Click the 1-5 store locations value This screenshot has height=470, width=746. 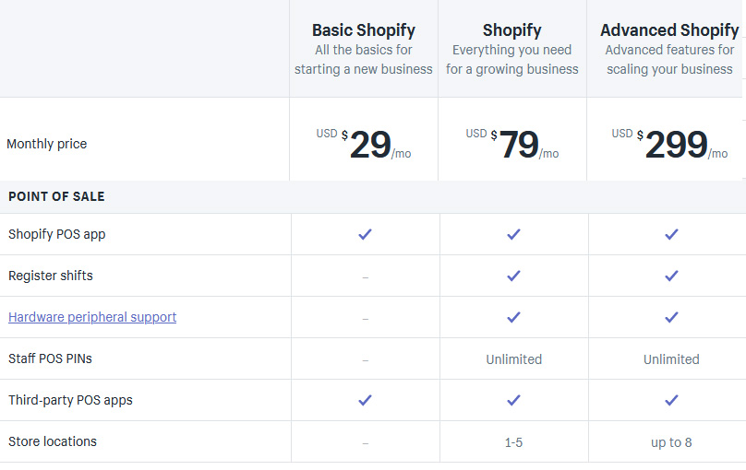[513, 442]
